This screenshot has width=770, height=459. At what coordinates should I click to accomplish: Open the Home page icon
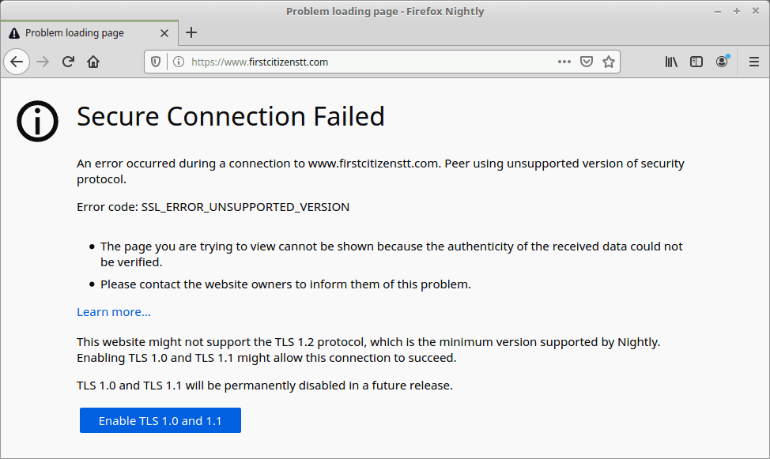coord(93,62)
